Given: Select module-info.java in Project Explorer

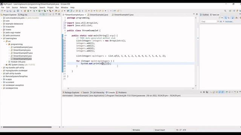Looking at the screenshot, I should [x=18, y=62].
